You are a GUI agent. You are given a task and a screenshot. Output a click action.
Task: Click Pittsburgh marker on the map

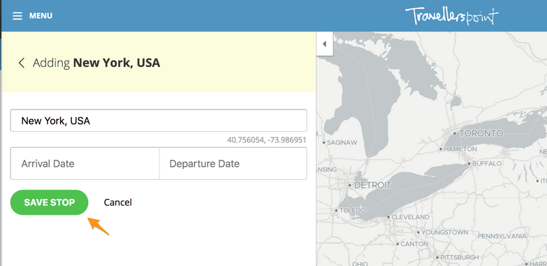click(437, 258)
